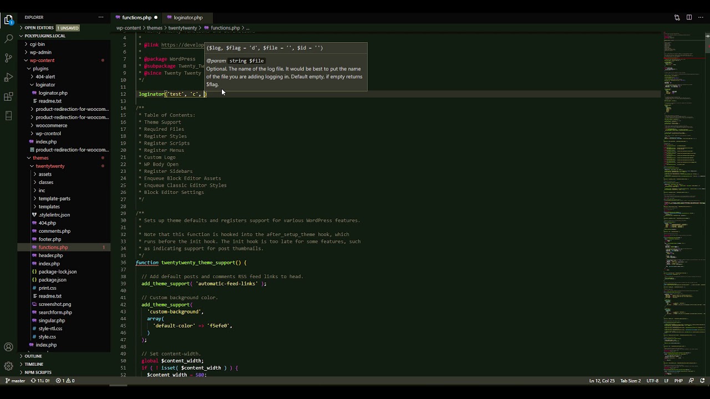Image resolution: width=710 pixels, height=399 pixels.
Task: Open the Explorer view in the activity bar
Action: [x=8, y=20]
